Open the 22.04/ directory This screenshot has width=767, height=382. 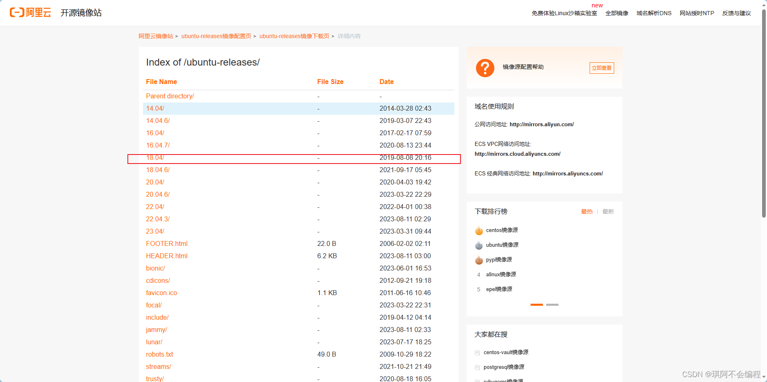click(x=155, y=207)
